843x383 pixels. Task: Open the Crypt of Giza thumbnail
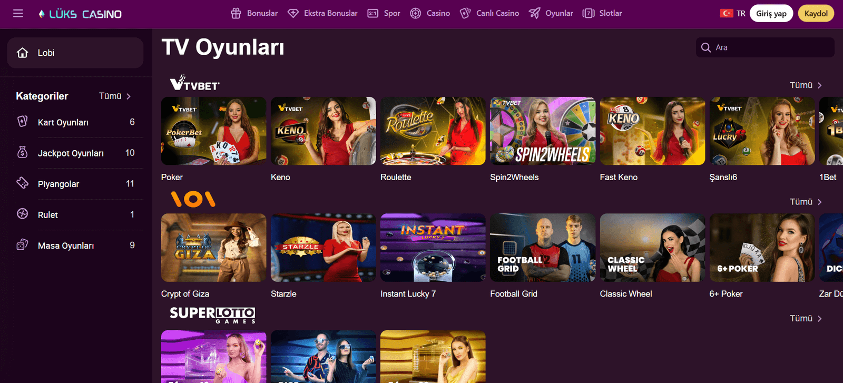(x=214, y=248)
